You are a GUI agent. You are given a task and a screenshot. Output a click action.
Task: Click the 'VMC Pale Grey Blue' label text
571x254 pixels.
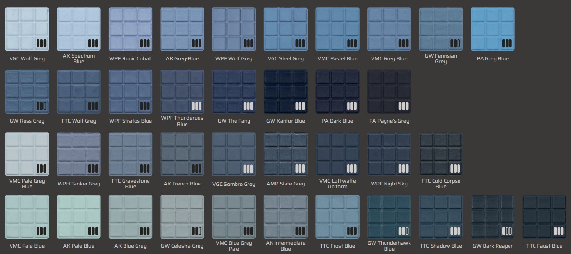[x=27, y=184]
